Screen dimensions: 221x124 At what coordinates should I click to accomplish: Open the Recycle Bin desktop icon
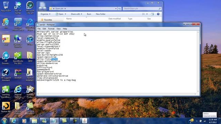(x=6, y=6)
